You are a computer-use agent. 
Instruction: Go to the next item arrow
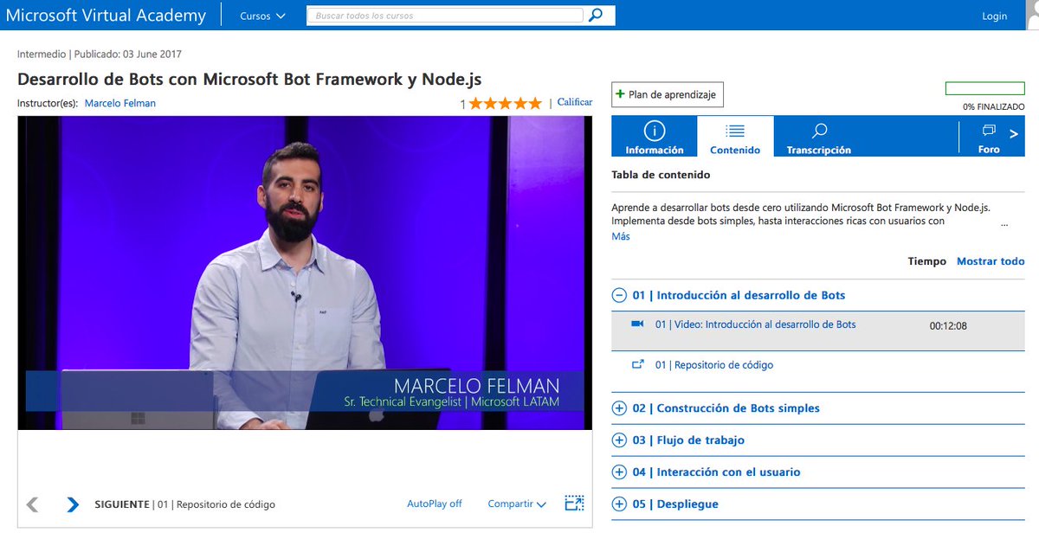(x=73, y=504)
